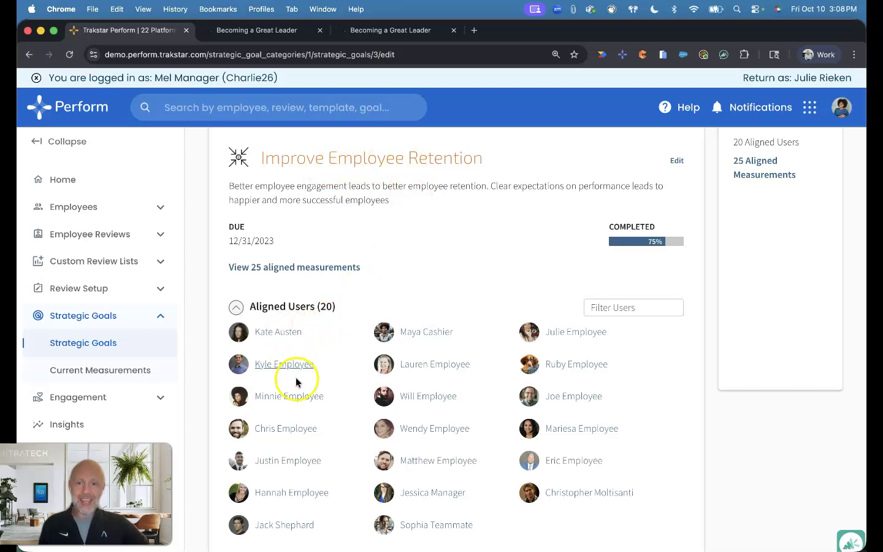Viewport: 883px width, 552px height.
Task: Click the collapse arrows icon beside goal title
Action: point(239,158)
